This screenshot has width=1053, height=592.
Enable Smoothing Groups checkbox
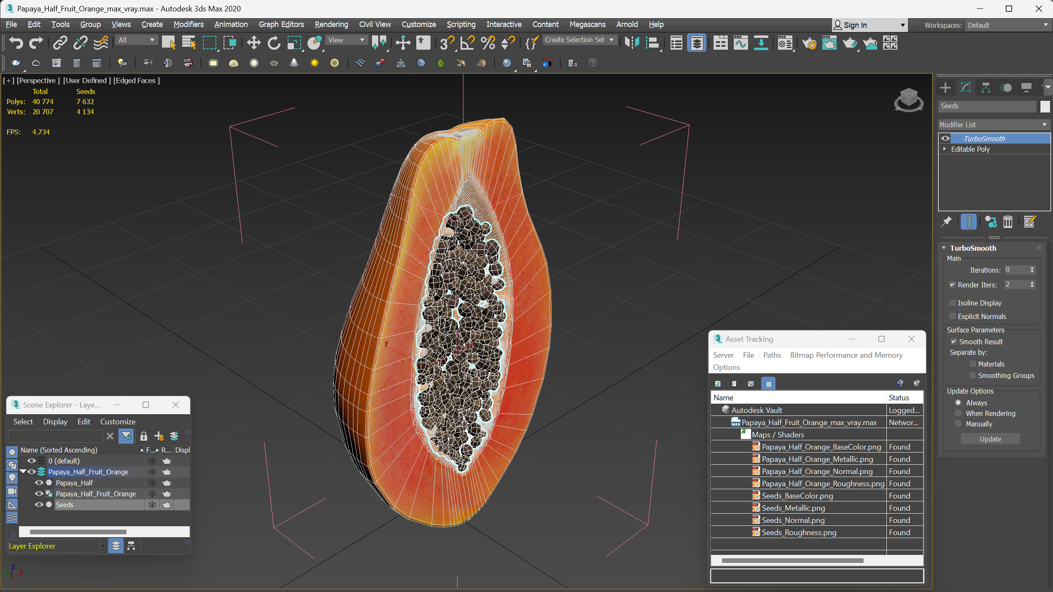(972, 375)
